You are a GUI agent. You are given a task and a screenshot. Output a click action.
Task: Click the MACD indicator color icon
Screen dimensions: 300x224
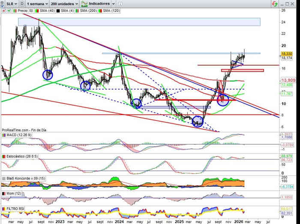tap(4, 136)
